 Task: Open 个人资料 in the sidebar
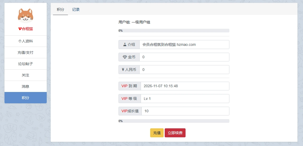(x=26, y=41)
